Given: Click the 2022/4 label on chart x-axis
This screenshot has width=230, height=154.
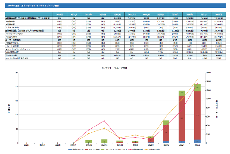Looking at the screenshot, I should click(182, 144).
